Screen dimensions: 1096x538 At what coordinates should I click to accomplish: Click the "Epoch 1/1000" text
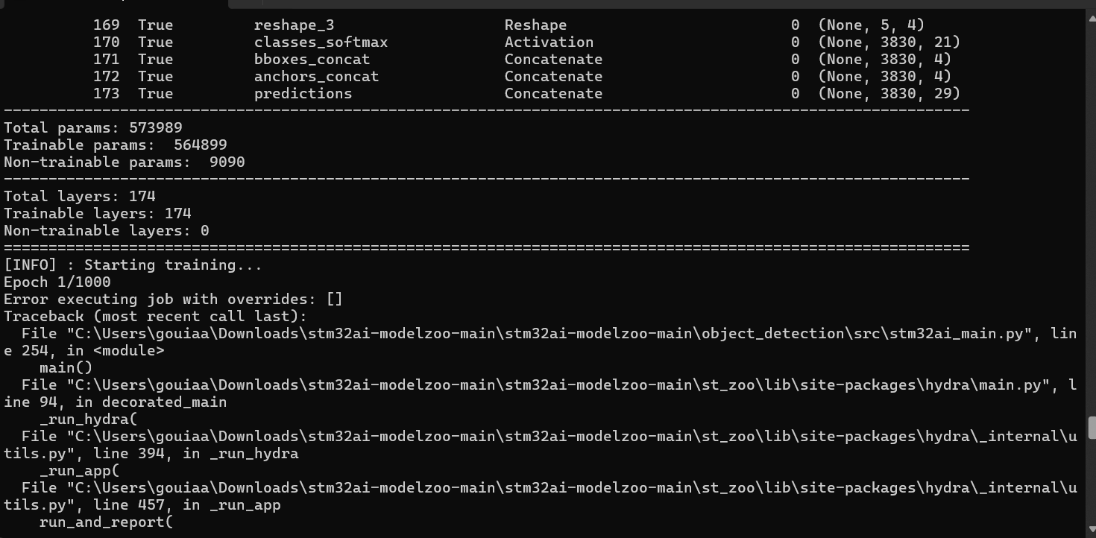(x=57, y=282)
